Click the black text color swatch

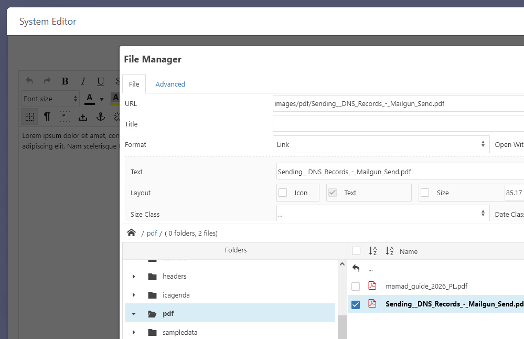click(x=89, y=99)
